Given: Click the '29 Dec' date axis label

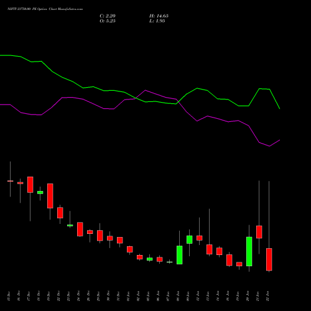Looking at the screenshot, I should tap(98, 296).
